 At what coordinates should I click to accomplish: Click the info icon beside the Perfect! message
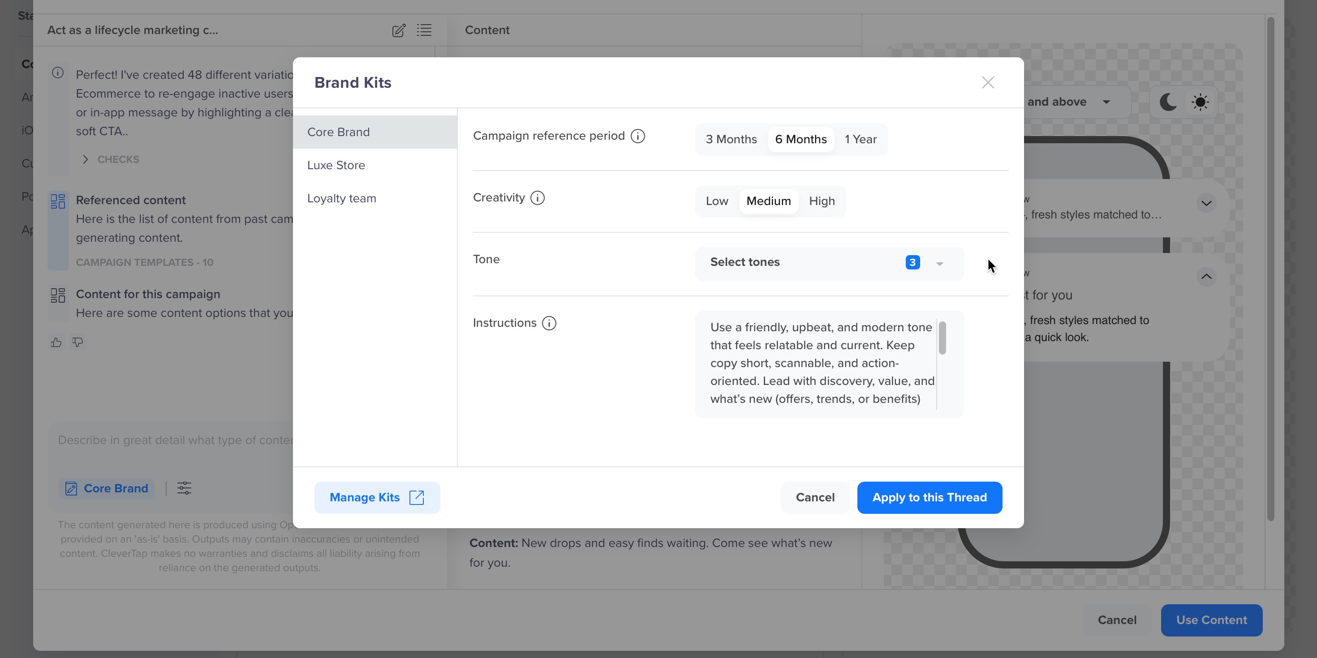58,73
